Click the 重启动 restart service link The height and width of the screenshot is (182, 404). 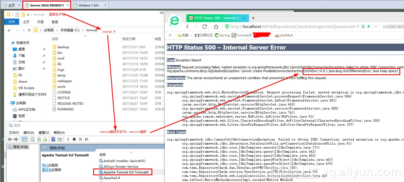(x=46, y=170)
